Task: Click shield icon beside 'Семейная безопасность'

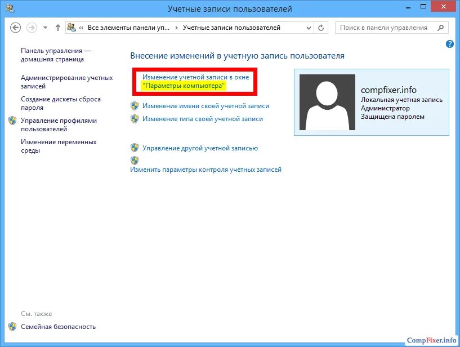Action: coord(12,327)
